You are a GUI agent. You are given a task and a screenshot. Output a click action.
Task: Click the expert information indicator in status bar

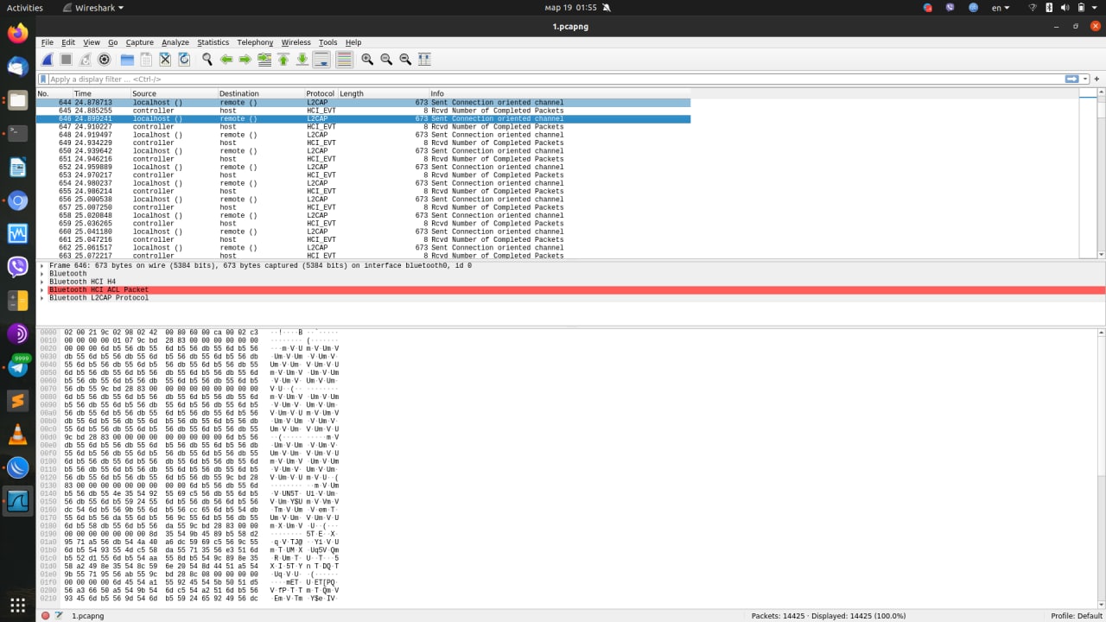coord(45,616)
